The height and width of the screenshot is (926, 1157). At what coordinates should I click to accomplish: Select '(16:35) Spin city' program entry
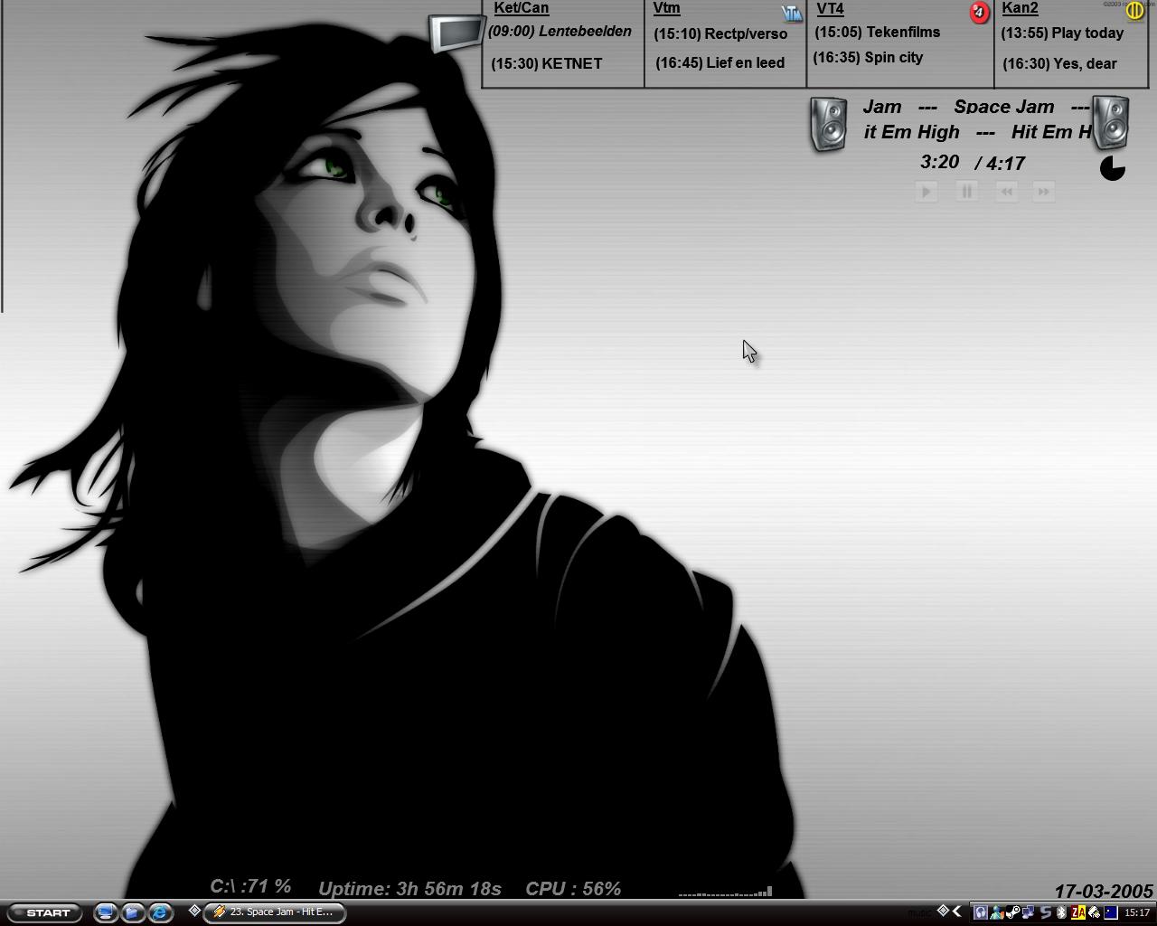coord(868,58)
